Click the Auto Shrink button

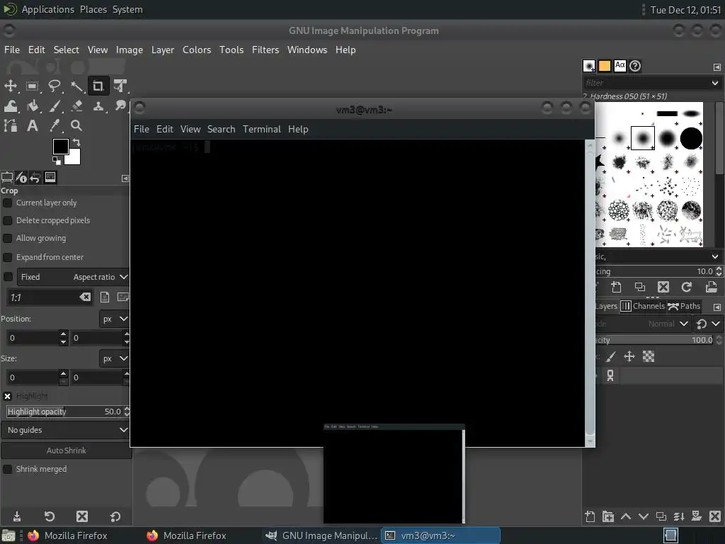coord(66,450)
